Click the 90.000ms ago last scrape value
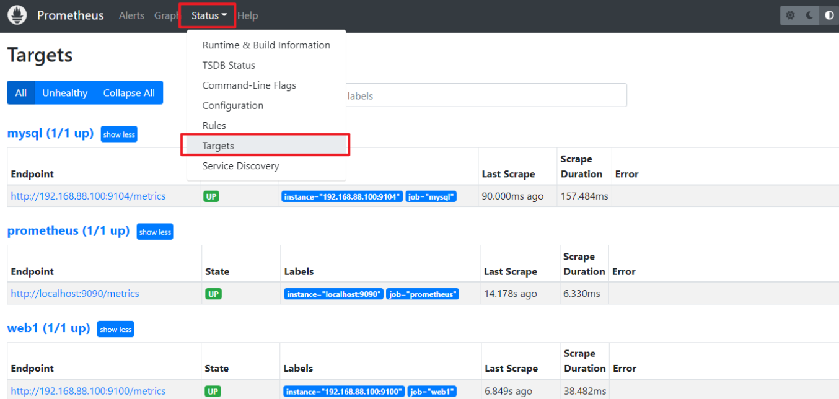This screenshot has width=839, height=399. [x=512, y=196]
